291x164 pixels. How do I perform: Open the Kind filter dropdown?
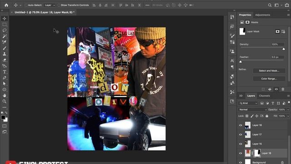[x=249, y=103]
